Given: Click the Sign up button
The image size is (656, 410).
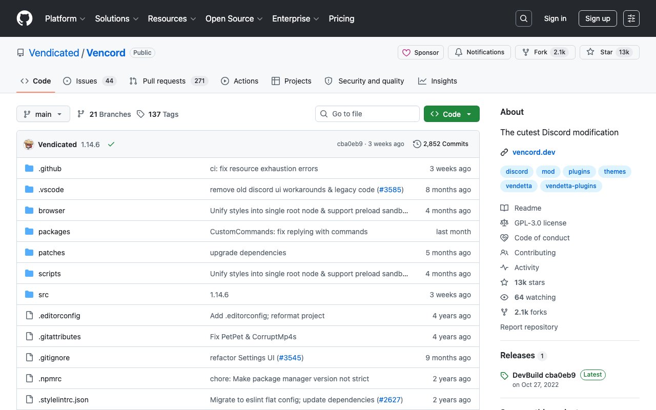Looking at the screenshot, I should [598, 18].
